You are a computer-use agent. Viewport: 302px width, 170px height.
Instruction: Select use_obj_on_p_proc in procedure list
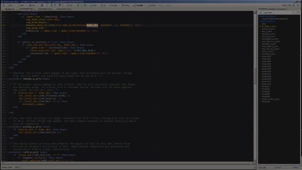pos(270,49)
